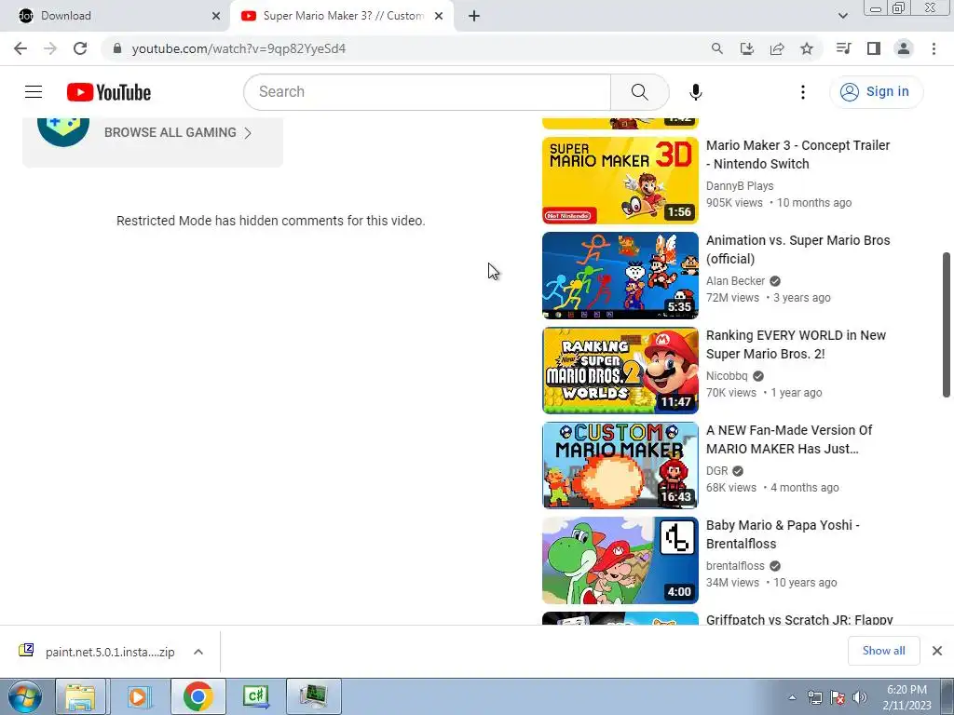
Task: Open A NEW Fan-Made Version video title
Action: 789,439
